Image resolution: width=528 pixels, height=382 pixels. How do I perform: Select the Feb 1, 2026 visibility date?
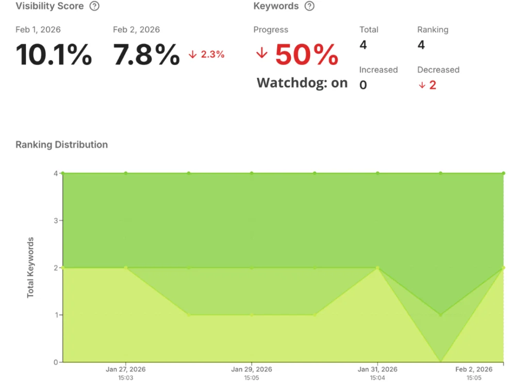(38, 30)
